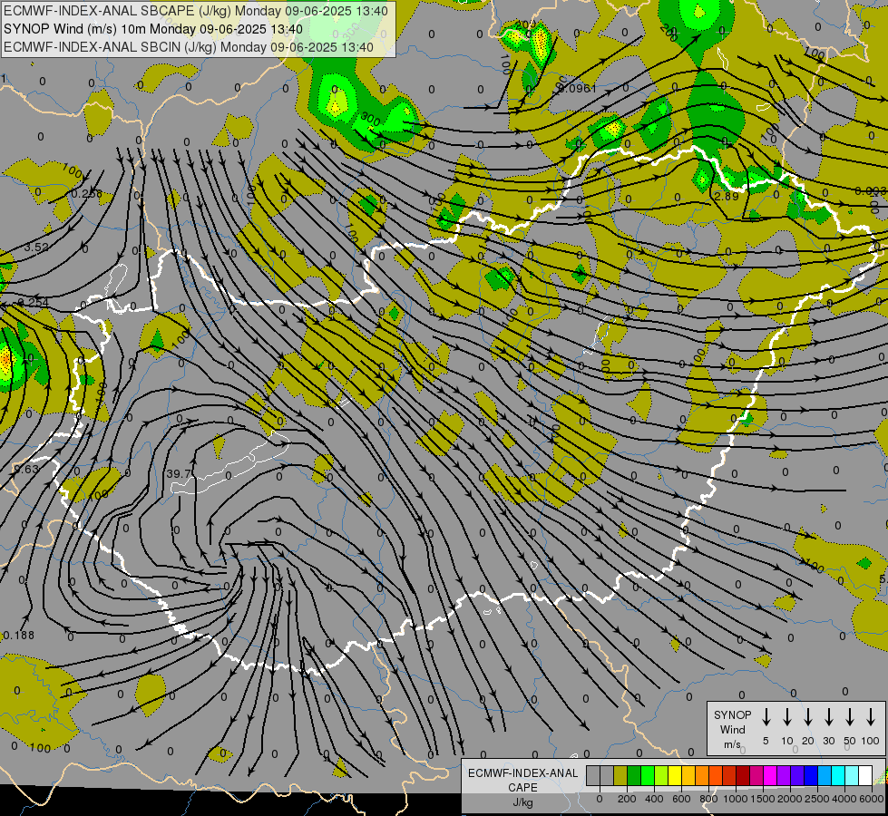
Task: Select the 5 m/s wind arrow in legend
Action: coord(766,717)
